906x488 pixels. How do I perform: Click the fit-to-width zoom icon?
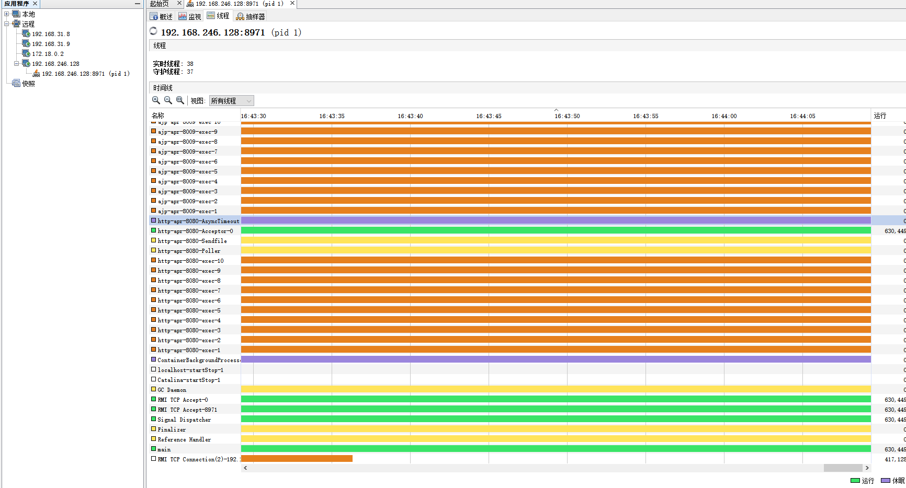coord(180,100)
